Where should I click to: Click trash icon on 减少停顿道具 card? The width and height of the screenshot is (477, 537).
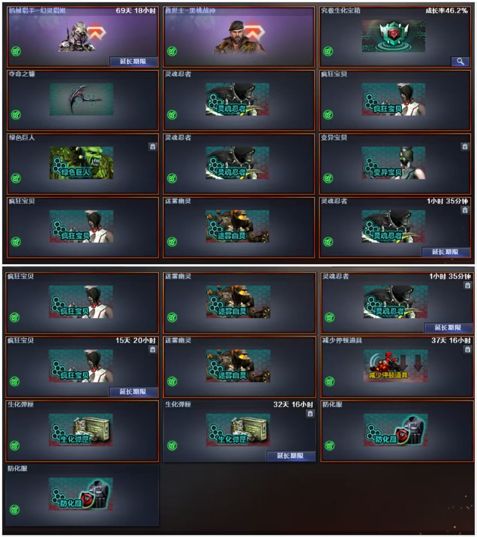[x=467, y=350]
